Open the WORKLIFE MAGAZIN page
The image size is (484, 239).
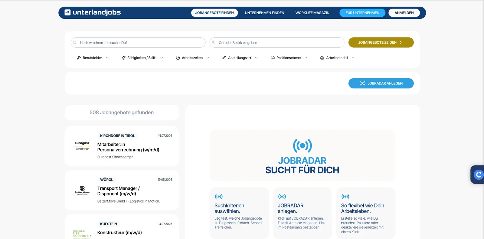click(x=312, y=13)
